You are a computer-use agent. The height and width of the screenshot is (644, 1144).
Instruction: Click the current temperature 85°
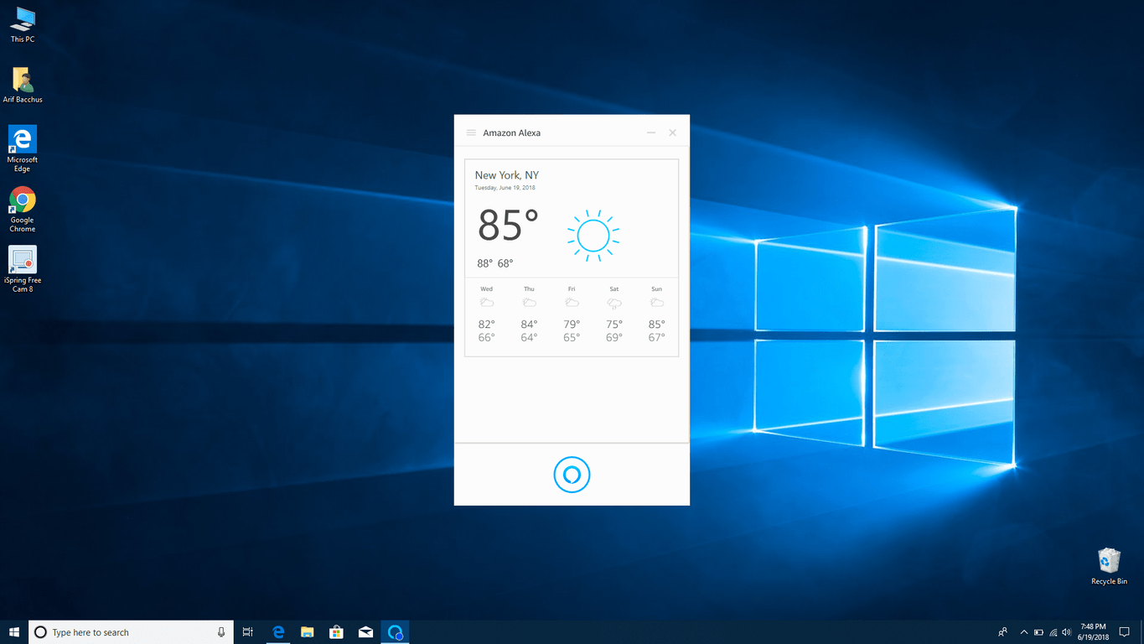508,226
